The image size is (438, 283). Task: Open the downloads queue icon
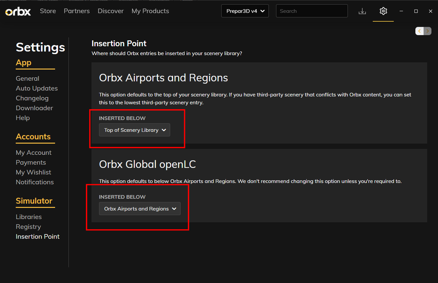(362, 11)
